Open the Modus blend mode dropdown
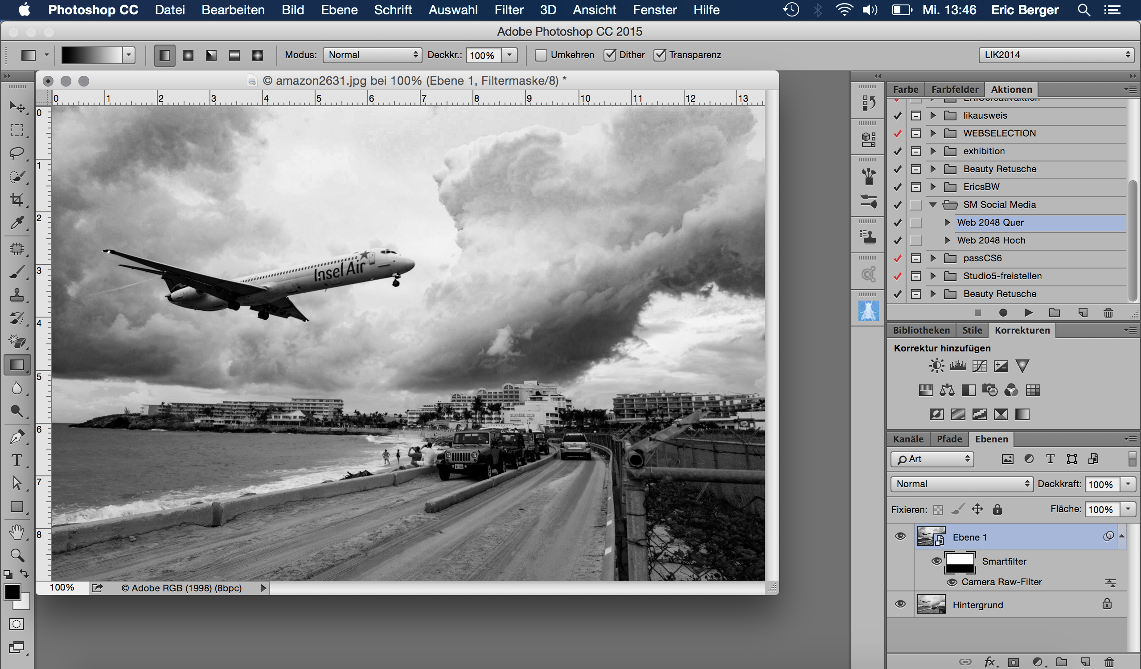This screenshot has height=669, width=1141. (x=372, y=55)
